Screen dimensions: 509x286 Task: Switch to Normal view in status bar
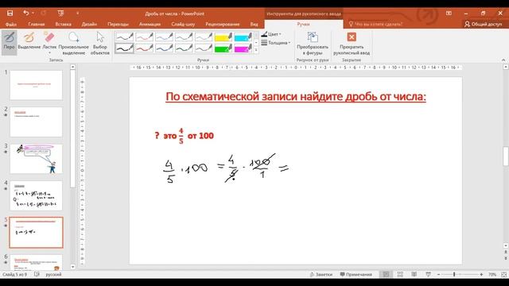tap(386, 274)
